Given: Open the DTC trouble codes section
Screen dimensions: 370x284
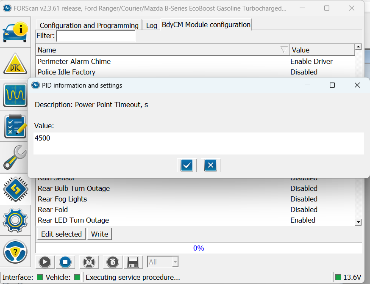Looking at the screenshot, I should coord(15,63).
